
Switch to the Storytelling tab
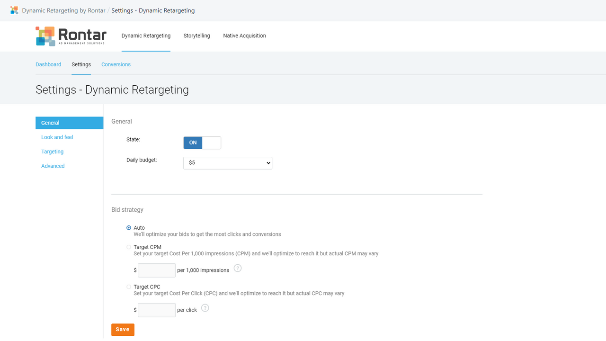[196, 36]
